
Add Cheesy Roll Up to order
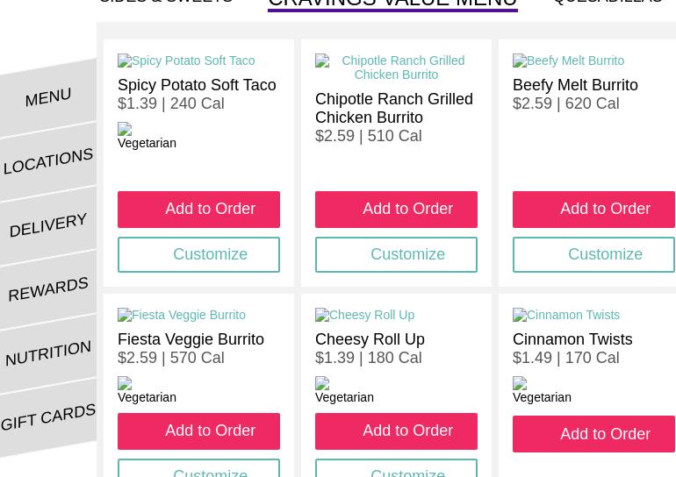click(396, 431)
